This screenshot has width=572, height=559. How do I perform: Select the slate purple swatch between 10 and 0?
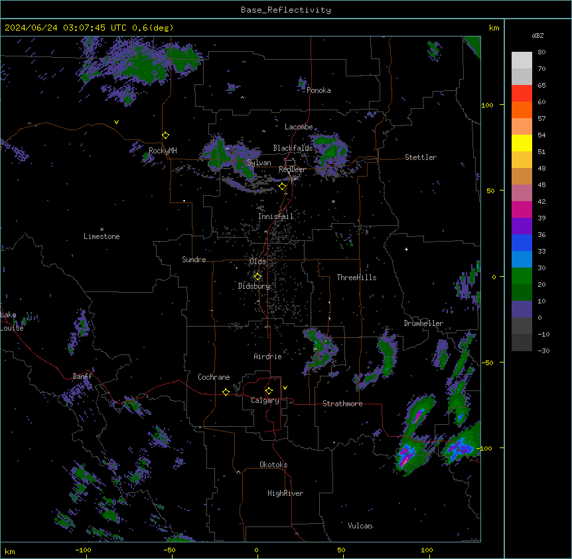pos(522,309)
